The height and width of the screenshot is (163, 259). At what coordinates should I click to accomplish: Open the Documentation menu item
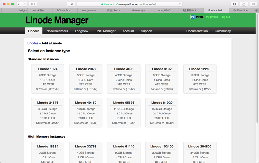(x=197, y=31)
